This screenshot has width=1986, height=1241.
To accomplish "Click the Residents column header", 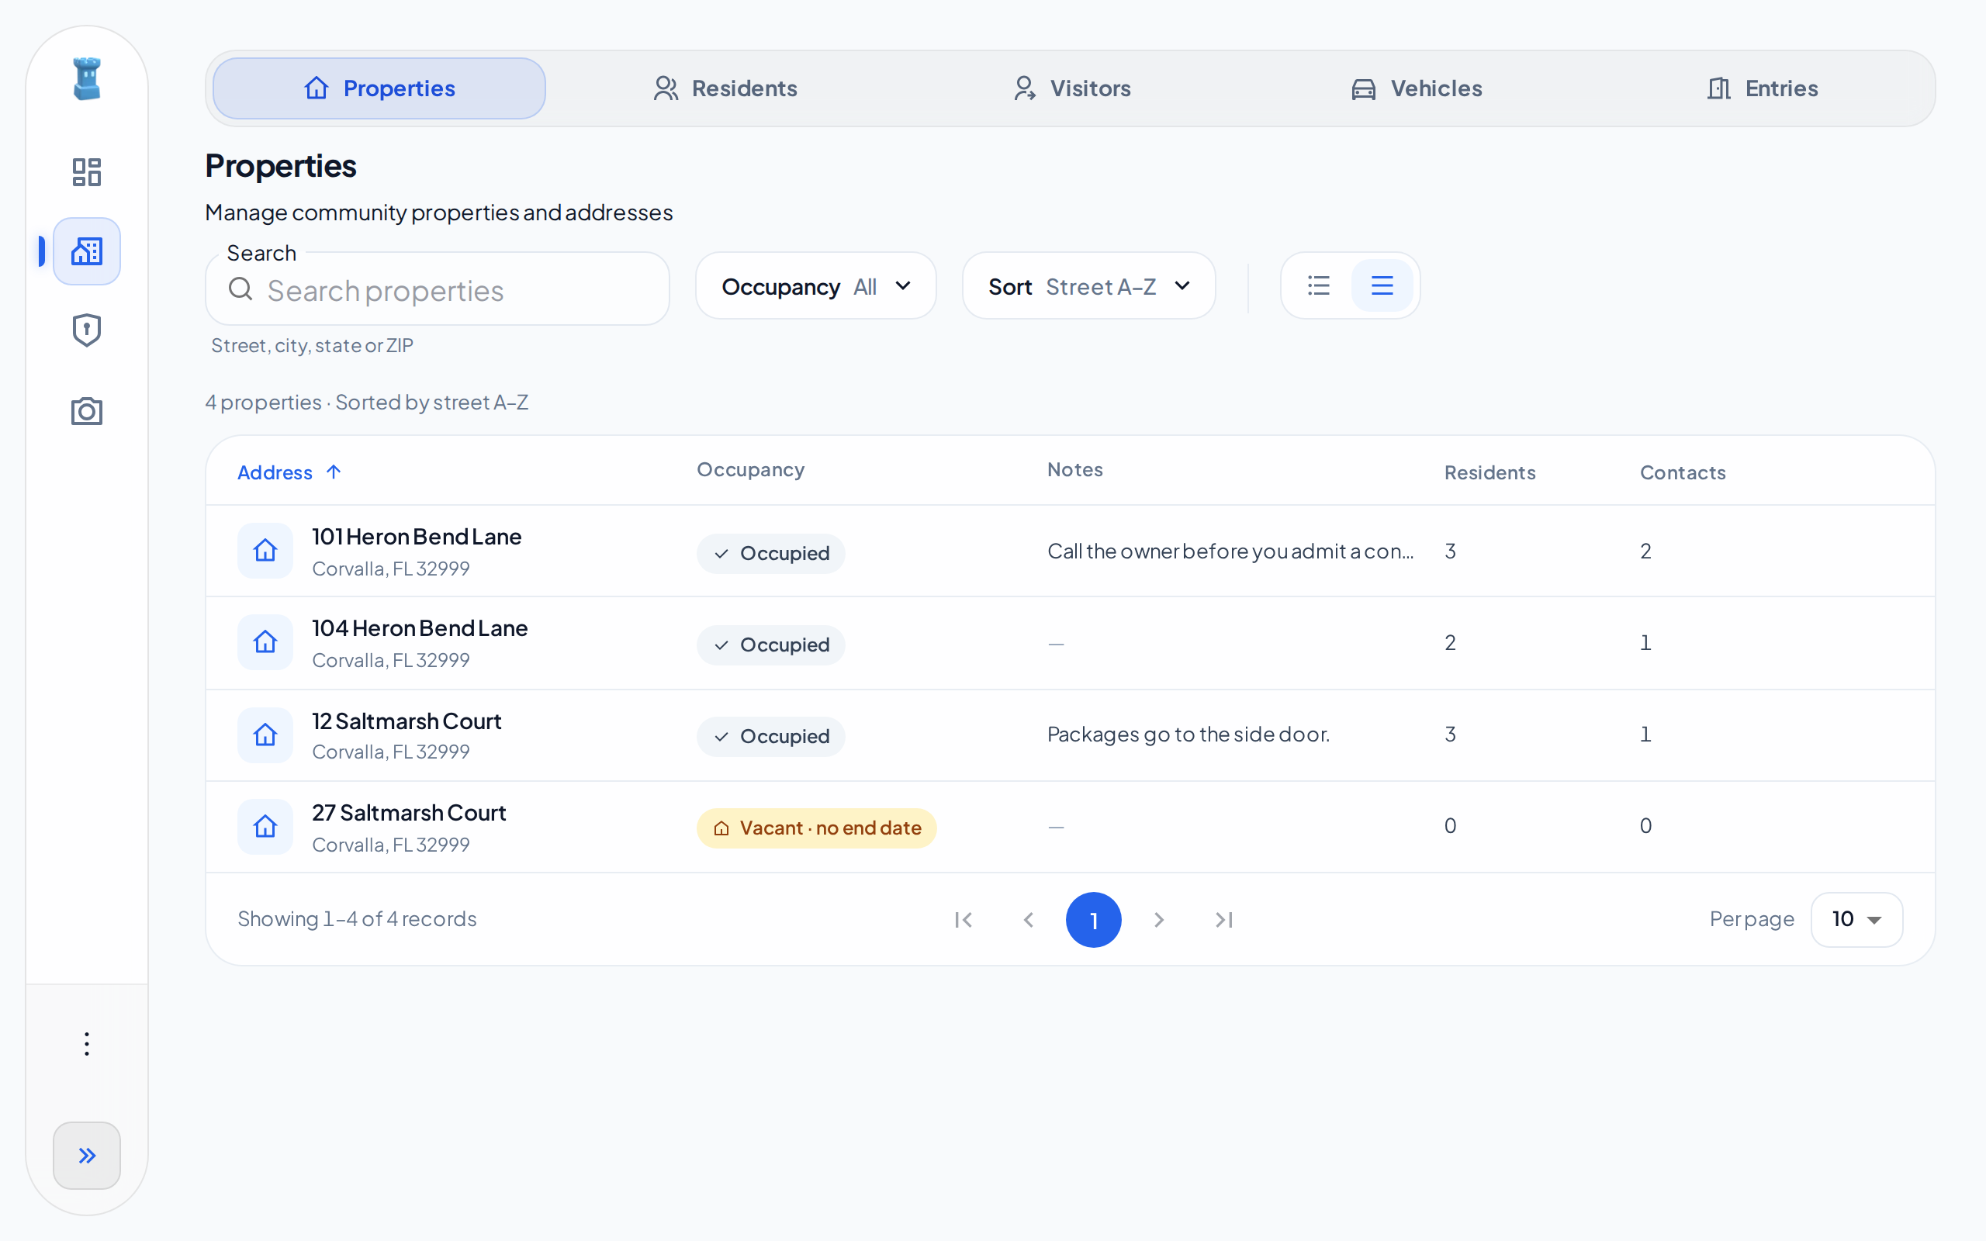I will click(x=1489, y=473).
